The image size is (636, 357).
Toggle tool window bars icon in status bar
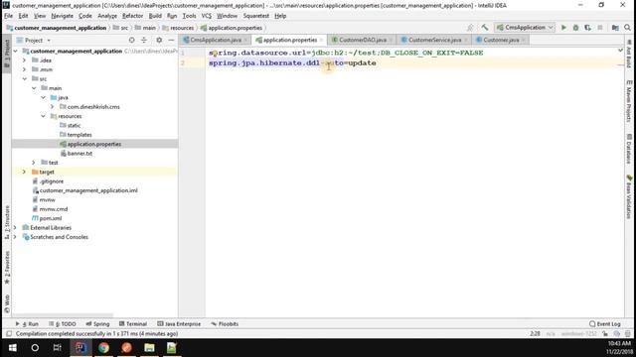point(9,334)
